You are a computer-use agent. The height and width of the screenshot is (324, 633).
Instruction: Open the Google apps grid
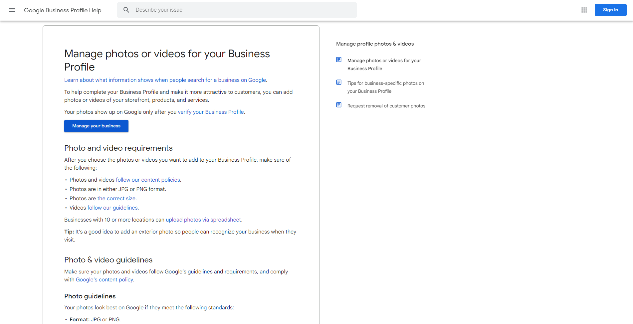coord(584,10)
